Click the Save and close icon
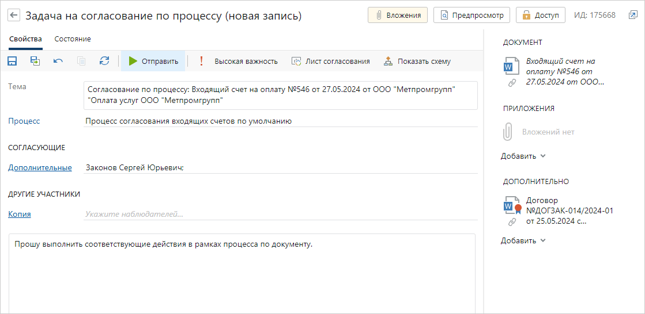The width and height of the screenshot is (645, 314). coord(35,61)
